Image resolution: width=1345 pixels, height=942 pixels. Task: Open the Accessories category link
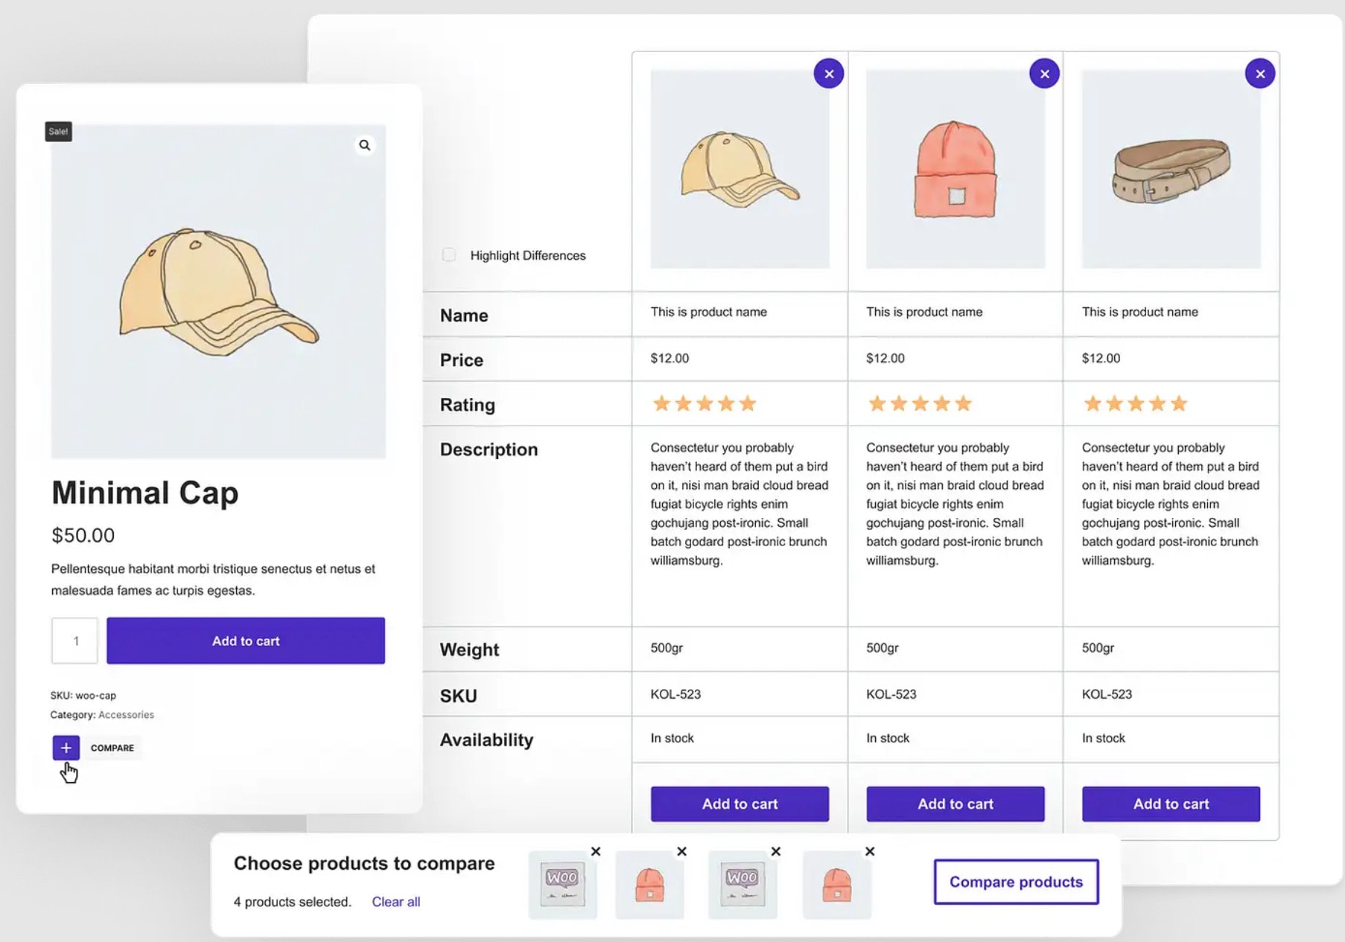(125, 714)
